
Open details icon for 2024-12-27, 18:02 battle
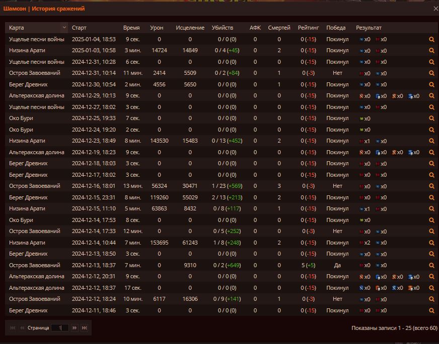pyautogui.click(x=431, y=107)
